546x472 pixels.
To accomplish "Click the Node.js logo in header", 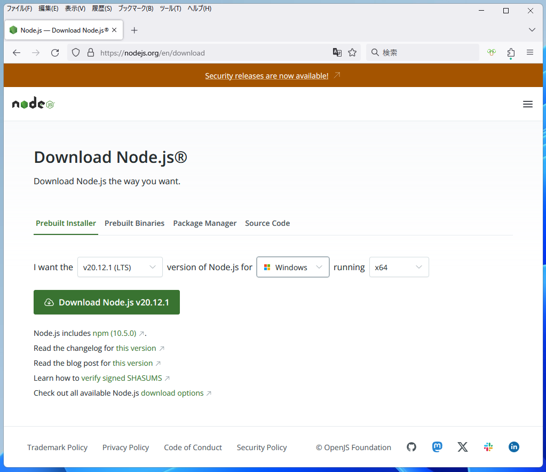I will pyautogui.click(x=33, y=104).
